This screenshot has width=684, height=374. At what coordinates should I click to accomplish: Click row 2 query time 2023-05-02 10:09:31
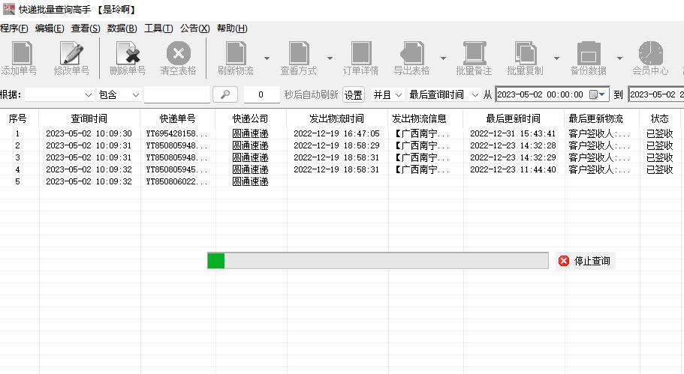(x=89, y=145)
